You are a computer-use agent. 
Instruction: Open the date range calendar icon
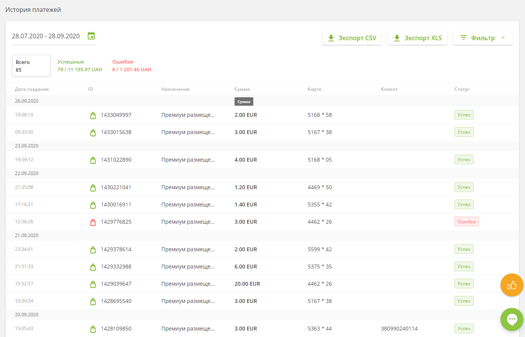[x=91, y=36]
